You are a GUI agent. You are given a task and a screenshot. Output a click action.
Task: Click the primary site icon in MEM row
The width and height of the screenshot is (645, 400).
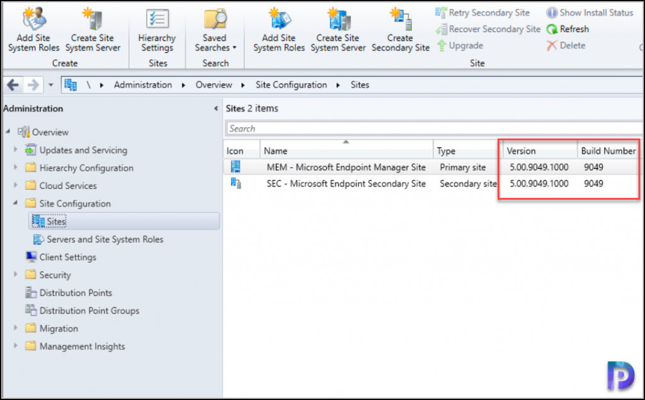click(236, 167)
